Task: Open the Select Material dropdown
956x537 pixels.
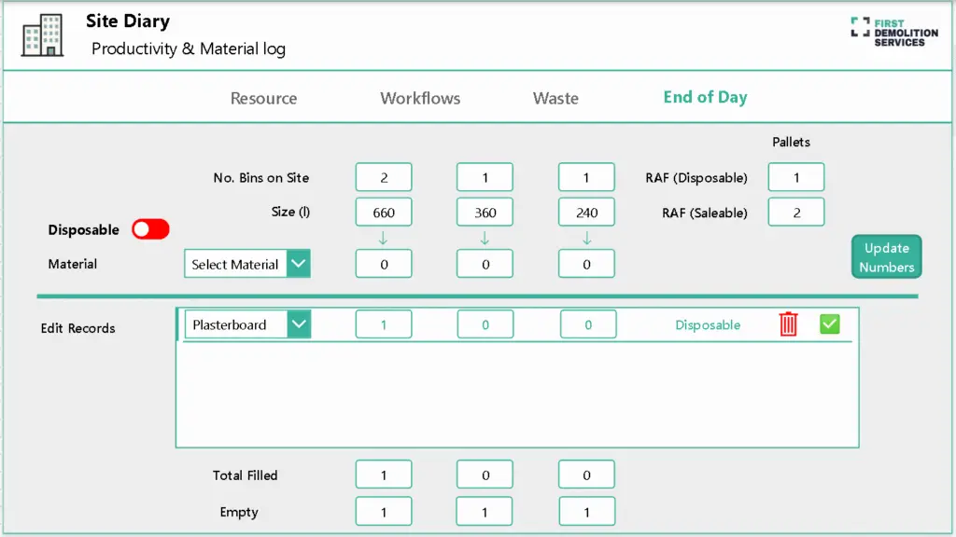Action: click(x=298, y=264)
